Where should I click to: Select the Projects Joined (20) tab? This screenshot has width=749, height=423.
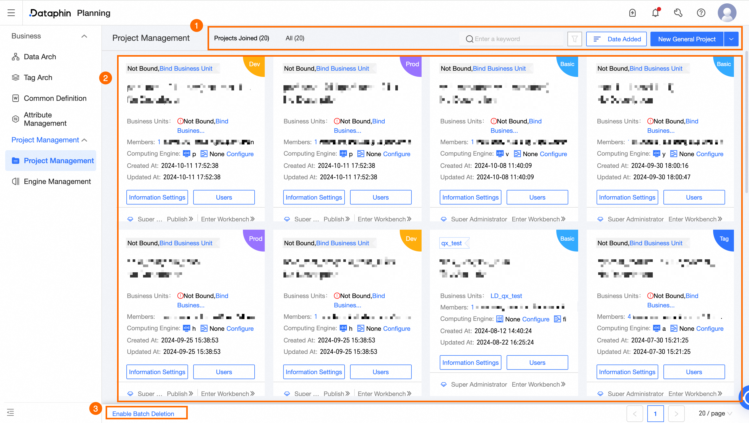(241, 38)
